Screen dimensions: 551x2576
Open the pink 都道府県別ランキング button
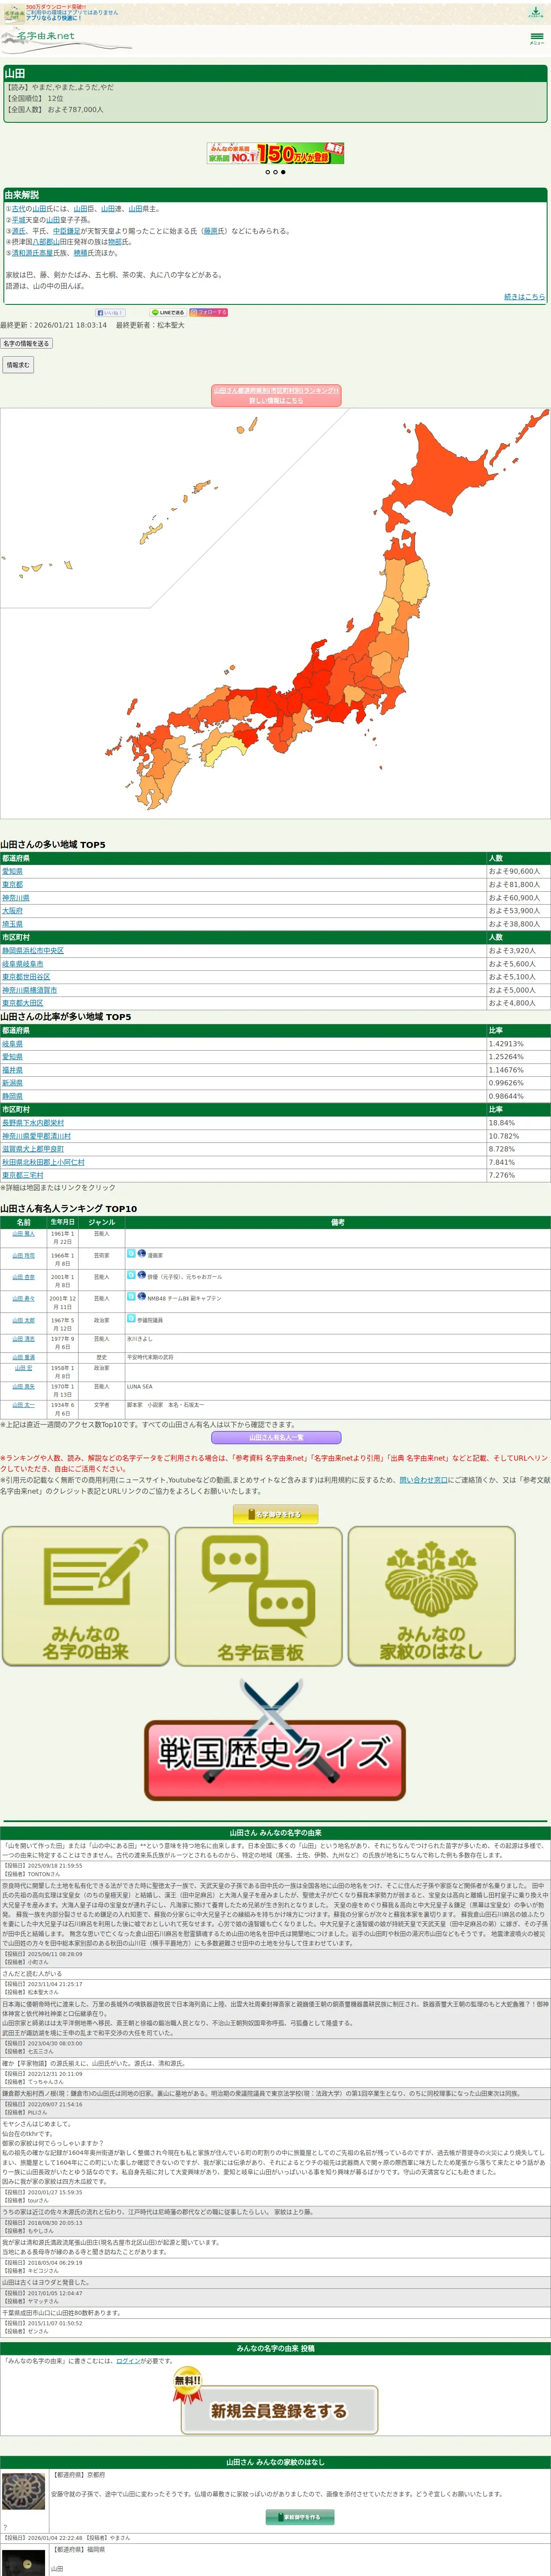[x=276, y=396]
